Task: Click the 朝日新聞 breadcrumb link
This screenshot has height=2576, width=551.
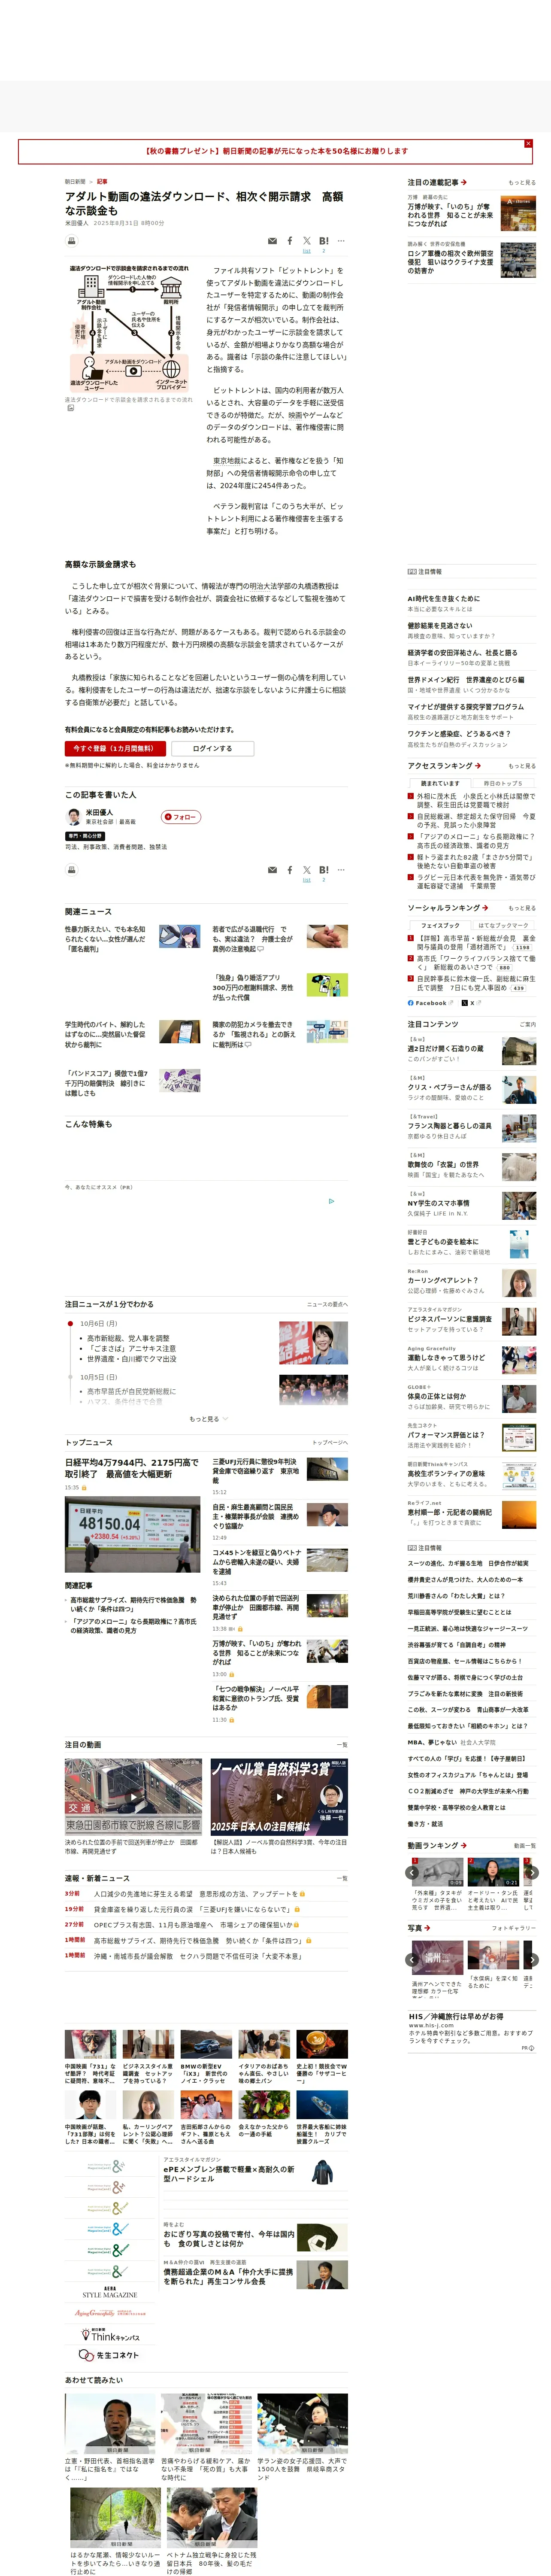Action: pos(75,182)
